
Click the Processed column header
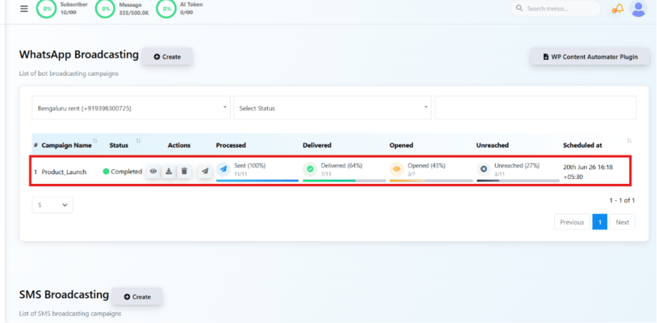point(231,145)
